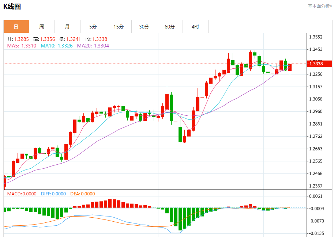Screen dimensions: 334x237
Task: Click the DEA indicator label
Action: (82, 194)
